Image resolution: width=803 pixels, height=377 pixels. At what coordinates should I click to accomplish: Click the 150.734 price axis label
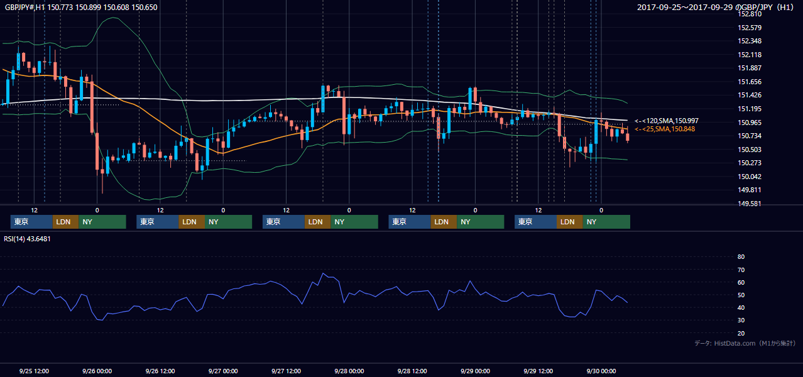coord(750,136)
